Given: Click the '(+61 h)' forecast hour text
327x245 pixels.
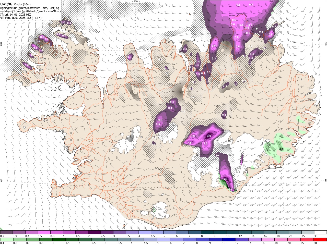Looking at the screenshot, I should (37, 18).
